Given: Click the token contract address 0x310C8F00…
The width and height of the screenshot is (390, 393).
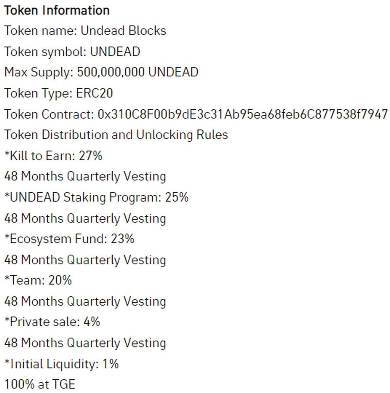Looking at the screenshot, I should click(242, 114).
